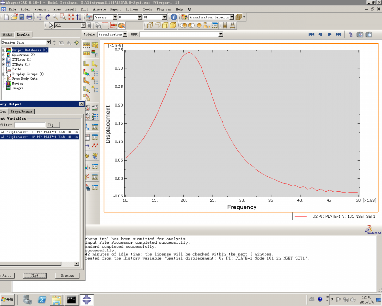Expand the XYData (1) tree node
The height and width of the screenshot is (306, 382).
click(4, 64)
